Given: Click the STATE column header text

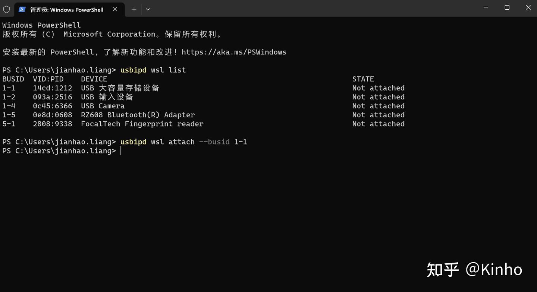Looking at the screenshot, I should (x=363, y=79).
